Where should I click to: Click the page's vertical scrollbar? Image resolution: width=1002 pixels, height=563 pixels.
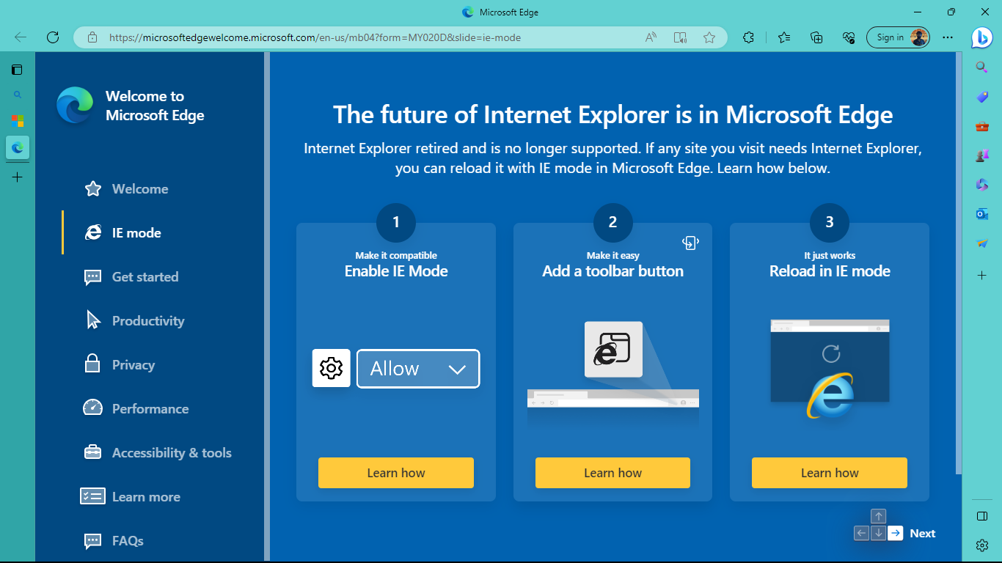pos(959,263)
